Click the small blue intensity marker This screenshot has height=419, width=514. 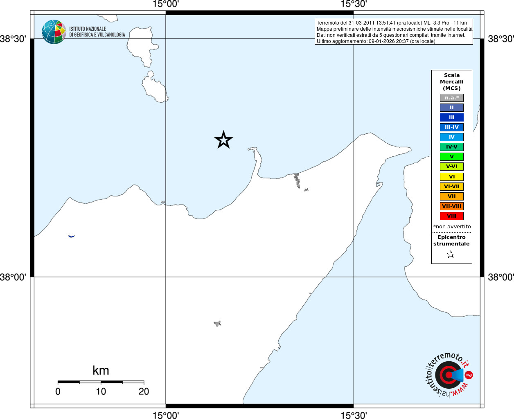(x=72, y=236)
